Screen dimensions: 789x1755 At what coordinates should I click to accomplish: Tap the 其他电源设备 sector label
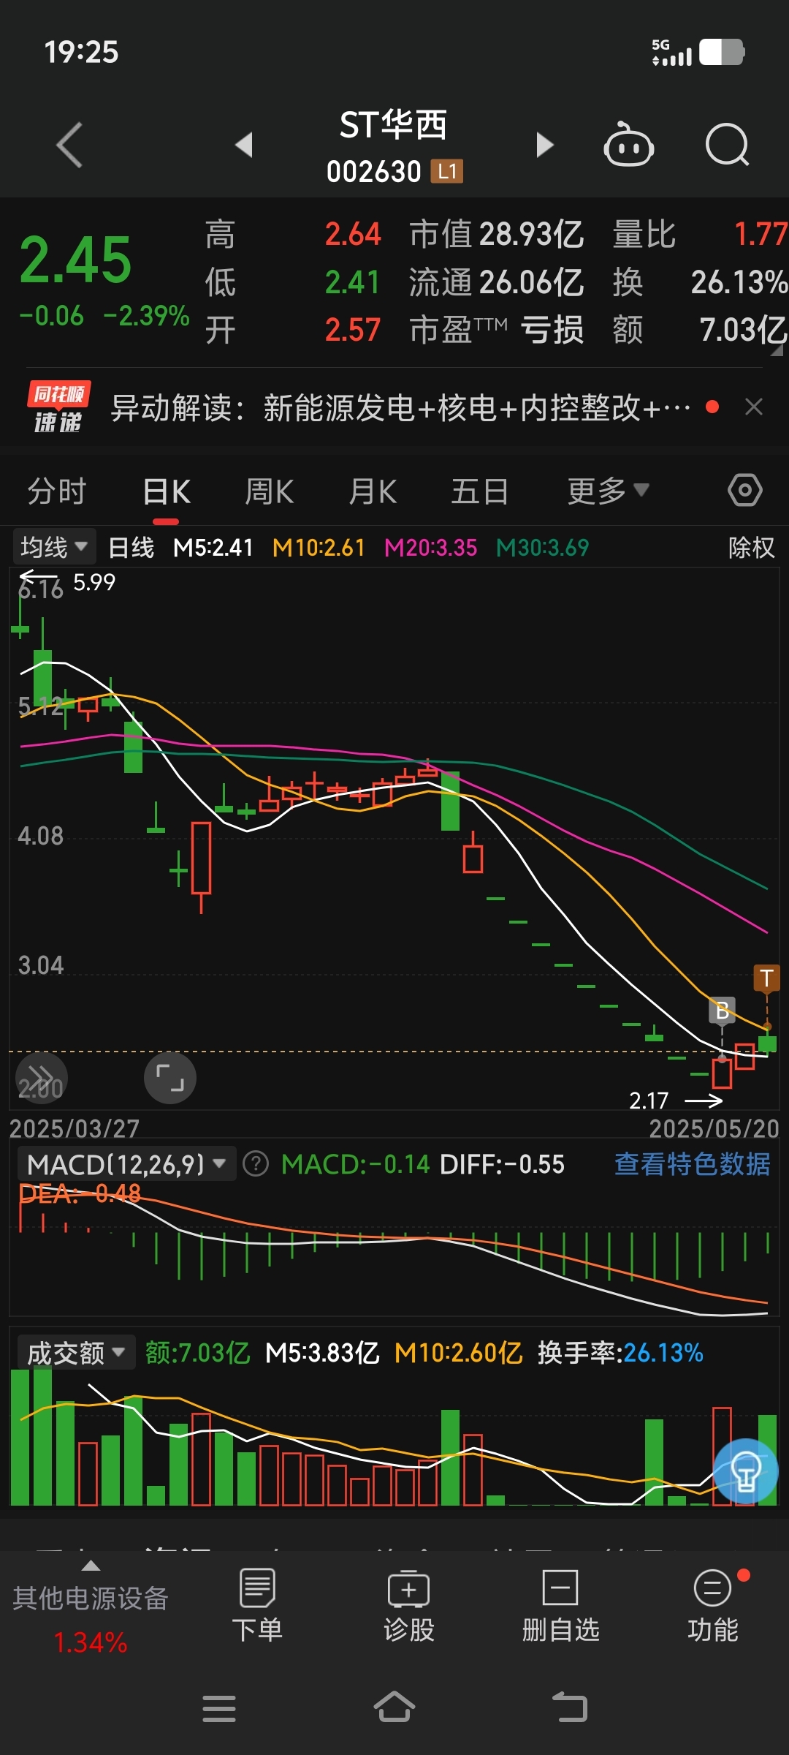click(x=91, y=1599)
